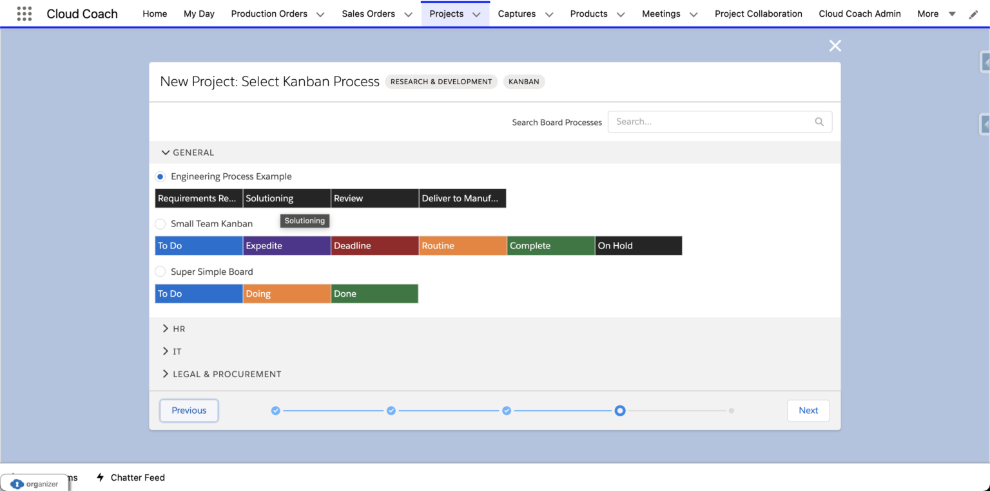The image size is (990, 491).
Task: Close the Kanban Process dialog with X
Action: pyautogui.click(x=835, y=45)
